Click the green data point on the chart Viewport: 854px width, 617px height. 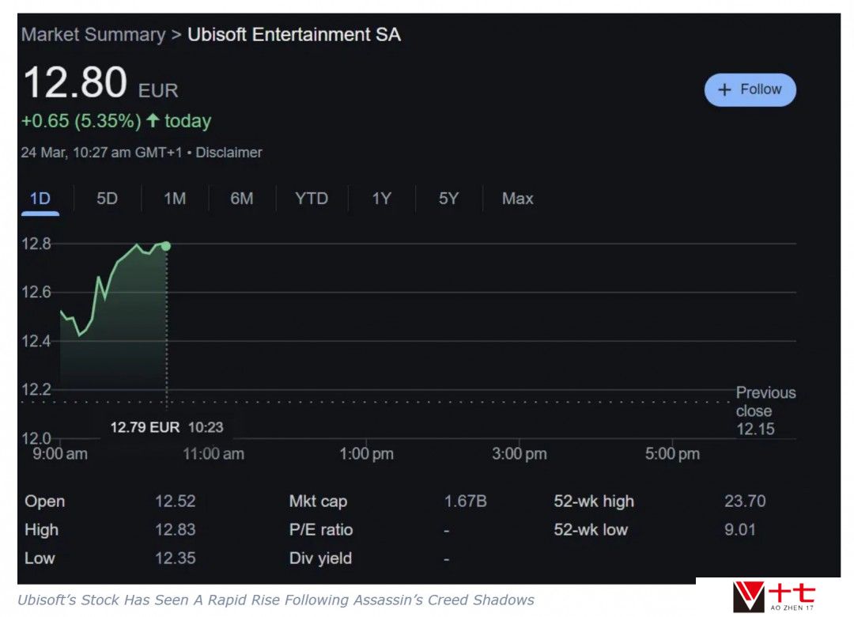click(166, 246)
